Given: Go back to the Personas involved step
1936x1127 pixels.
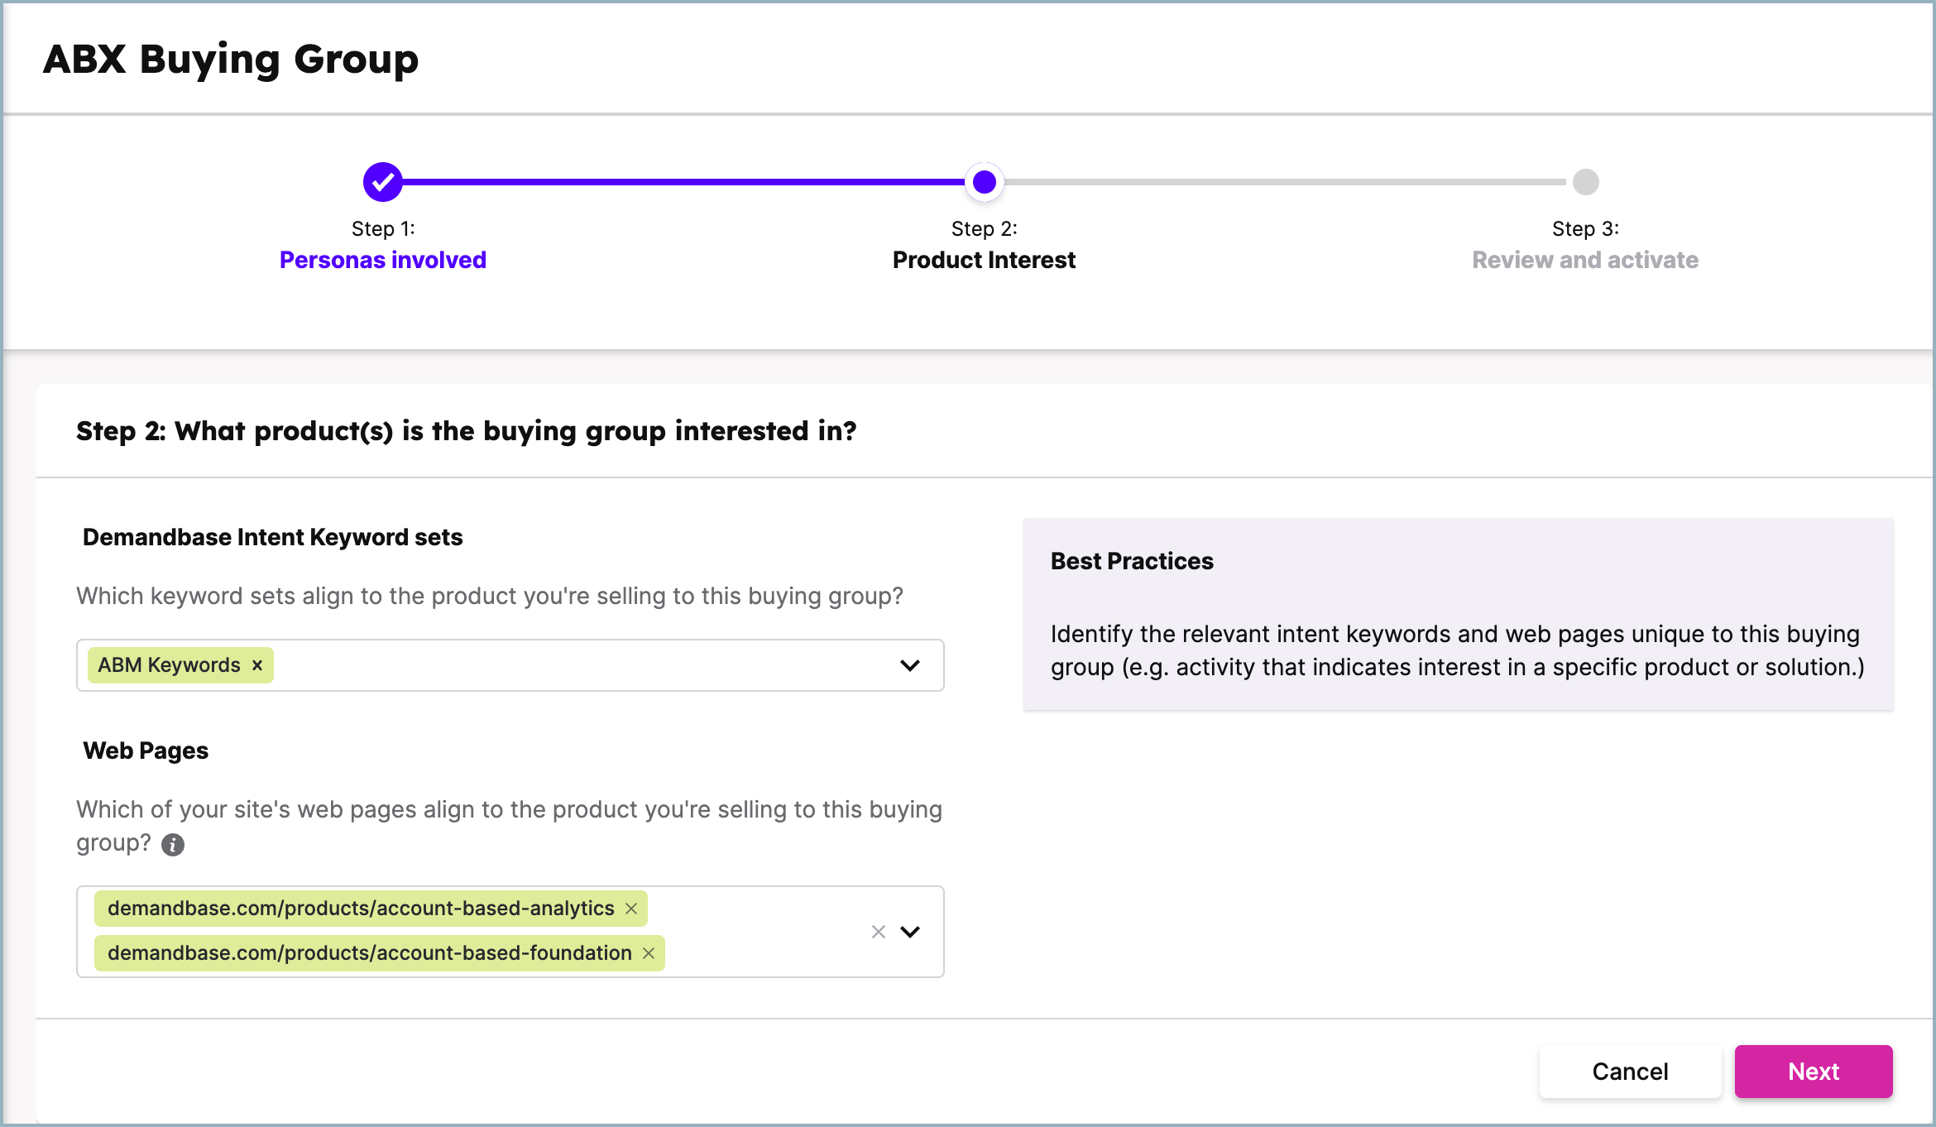Looking at the screenshot, I should pos(382,259).
